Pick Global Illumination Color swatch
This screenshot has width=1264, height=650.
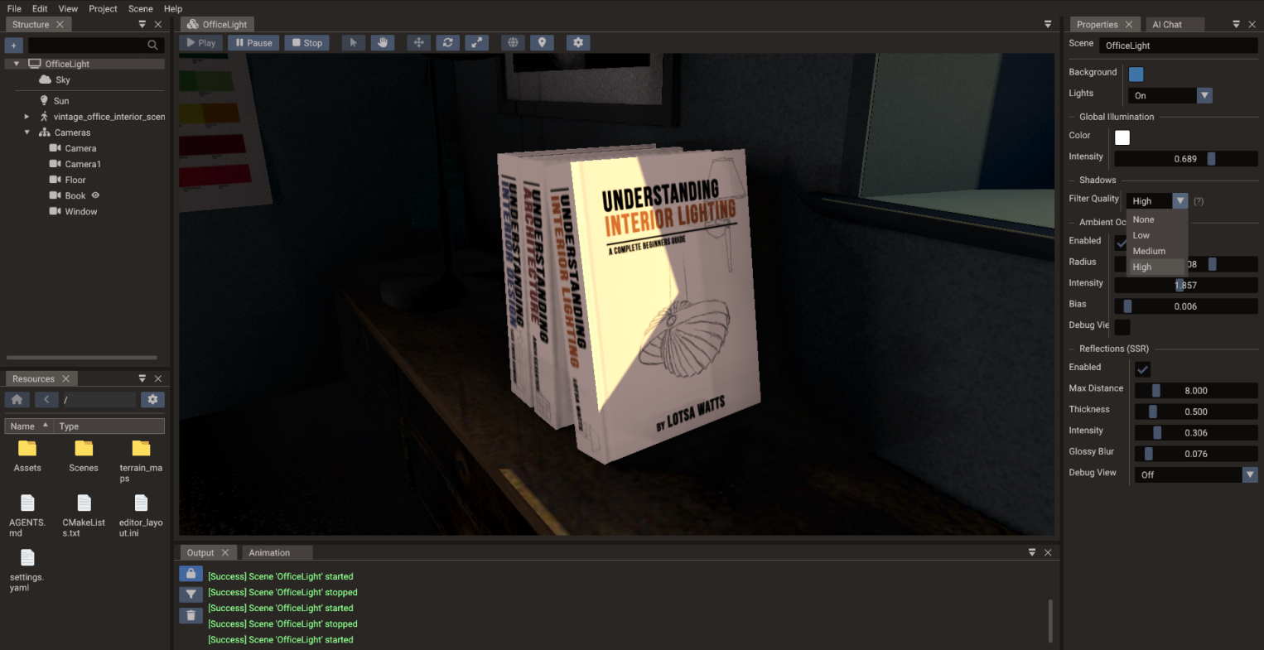[x=1122, y=137]
